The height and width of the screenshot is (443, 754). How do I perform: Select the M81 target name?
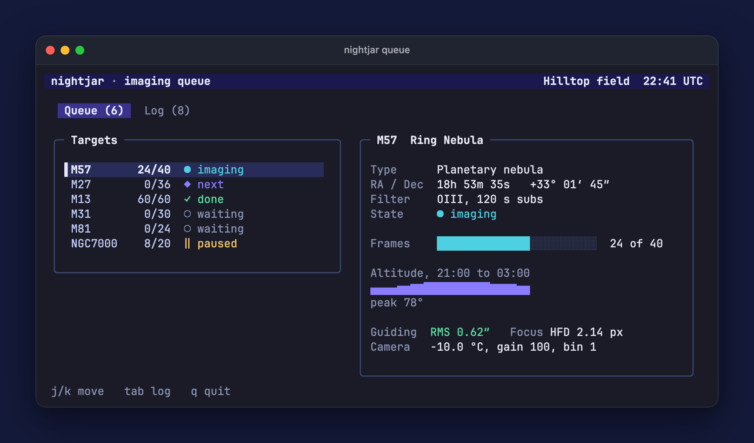pos(81,229)
